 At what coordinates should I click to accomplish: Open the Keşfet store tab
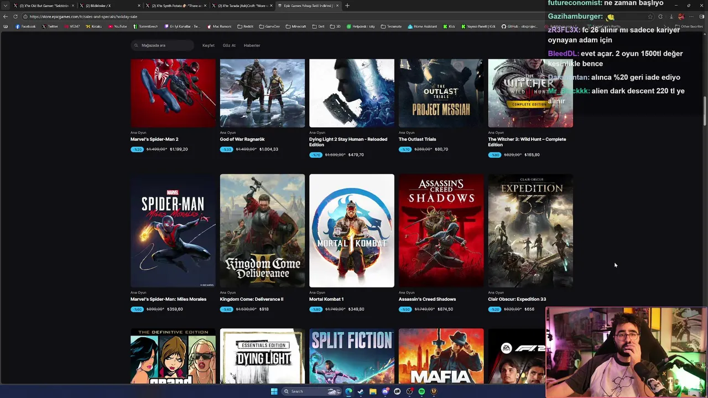click(x=209, y=45)
